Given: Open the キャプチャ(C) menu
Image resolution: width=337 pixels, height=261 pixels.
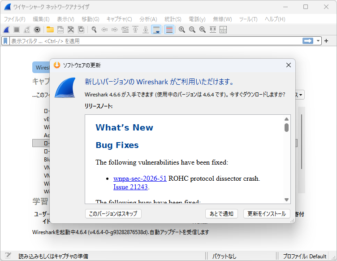Looking at the screenshot, I should point(119,19).
